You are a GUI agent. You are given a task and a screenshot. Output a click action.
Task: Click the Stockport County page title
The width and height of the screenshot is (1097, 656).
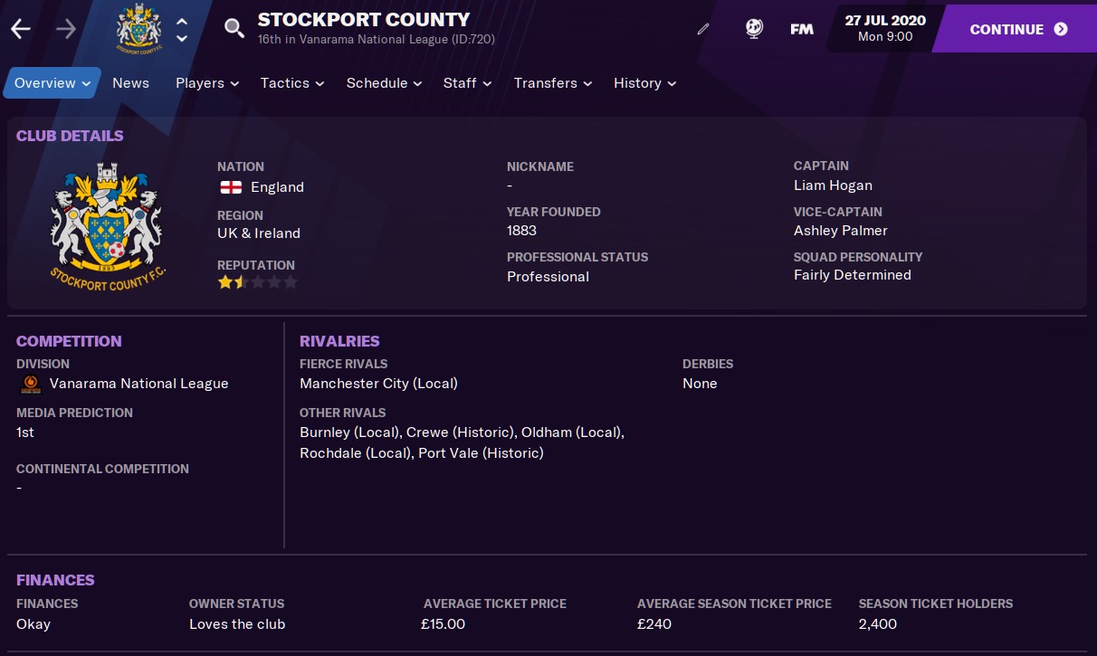pyautogui.click(x=364, y=19)
